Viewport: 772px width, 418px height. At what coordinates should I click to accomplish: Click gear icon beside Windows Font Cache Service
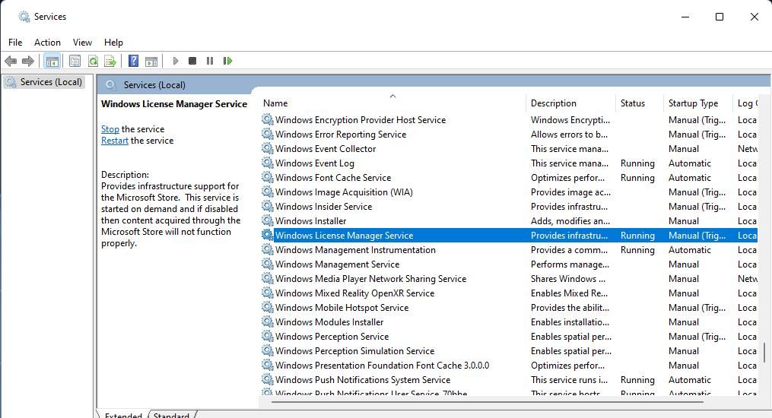[x=267, y=178]
